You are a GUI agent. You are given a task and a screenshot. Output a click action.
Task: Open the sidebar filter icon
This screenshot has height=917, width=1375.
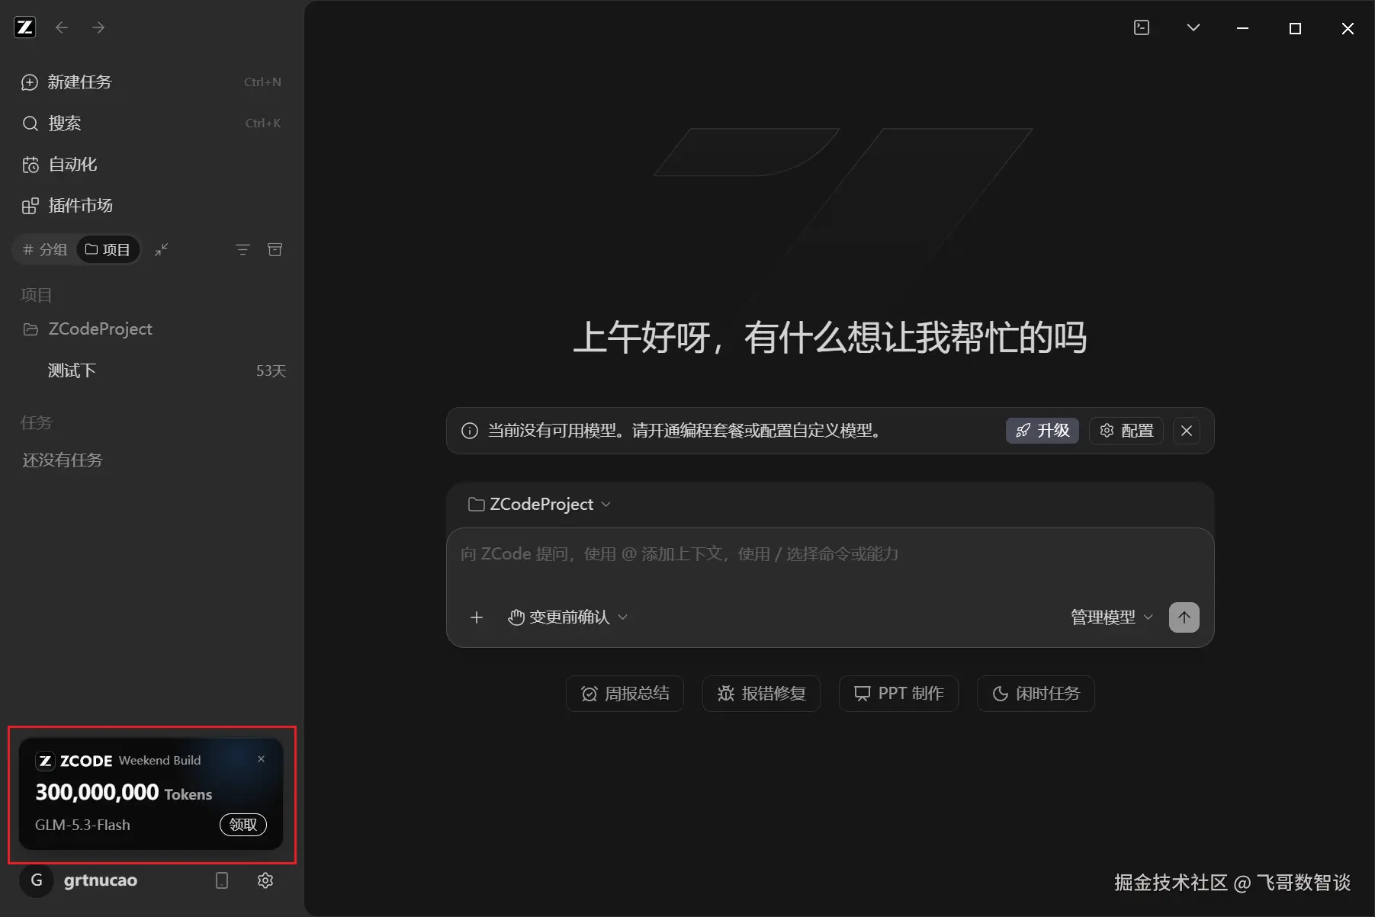point(243,249)
